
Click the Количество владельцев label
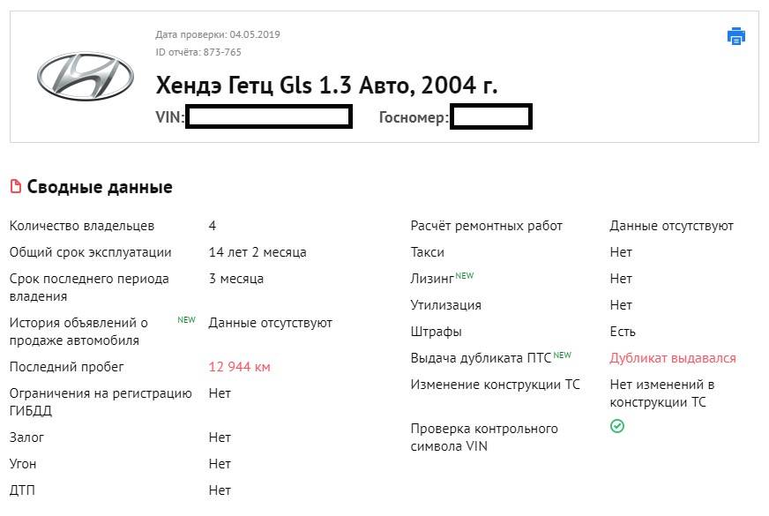(81, 226)
